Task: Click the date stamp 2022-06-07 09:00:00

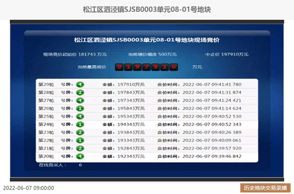Action: click(x=29, y=188)
